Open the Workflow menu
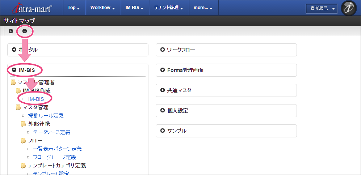Screen dimensions: 361x175 [102, 8]
